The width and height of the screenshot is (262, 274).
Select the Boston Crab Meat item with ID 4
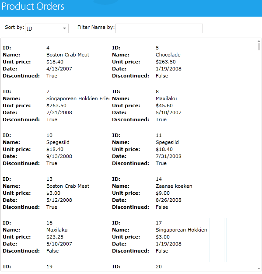pos(56,62)
